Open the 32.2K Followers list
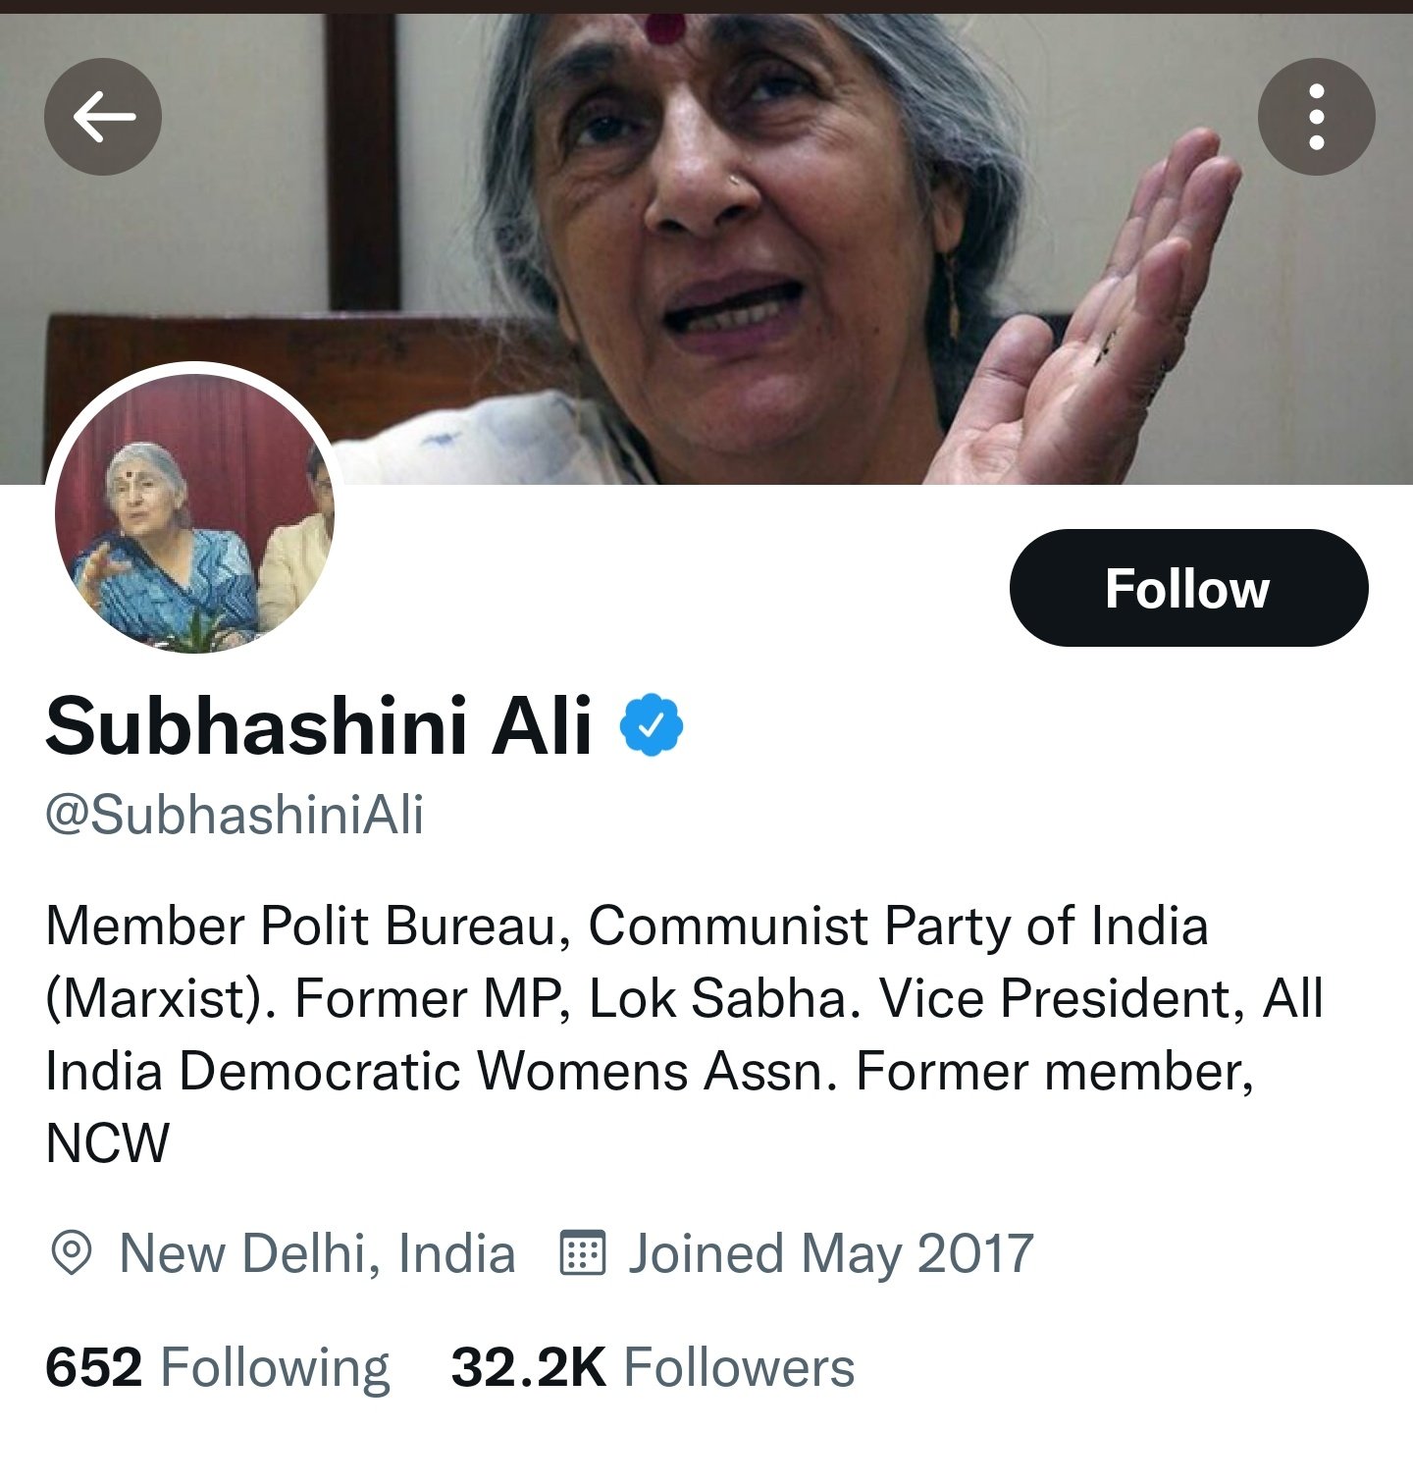1413x1483 pixels. coord(653,1367)
